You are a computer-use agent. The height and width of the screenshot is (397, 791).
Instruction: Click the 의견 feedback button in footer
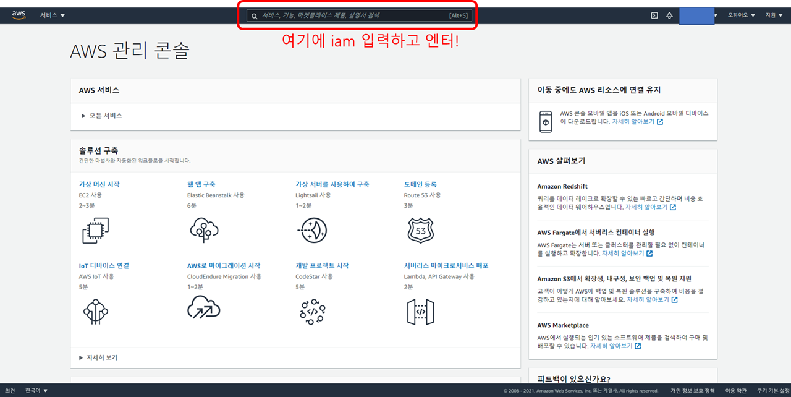point(10,391)
